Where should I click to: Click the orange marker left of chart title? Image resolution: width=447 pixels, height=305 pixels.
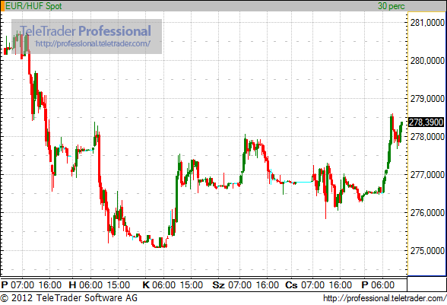[2, 6]
